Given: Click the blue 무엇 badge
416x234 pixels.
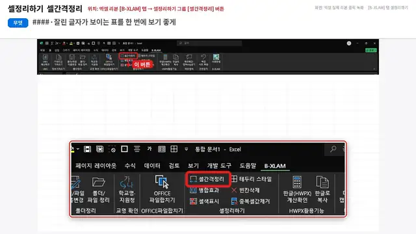Looking at the screenshot, I should (18, 23).
